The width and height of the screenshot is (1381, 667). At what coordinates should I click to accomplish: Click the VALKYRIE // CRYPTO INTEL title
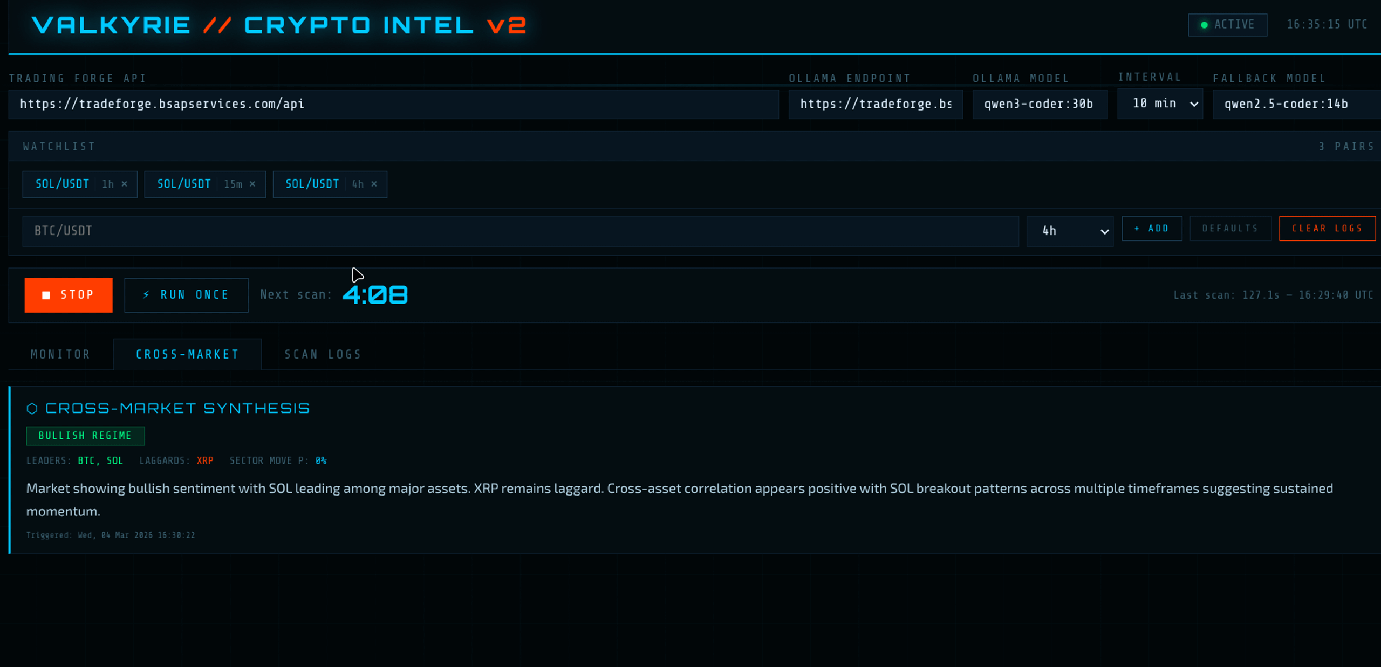(278, 25)
